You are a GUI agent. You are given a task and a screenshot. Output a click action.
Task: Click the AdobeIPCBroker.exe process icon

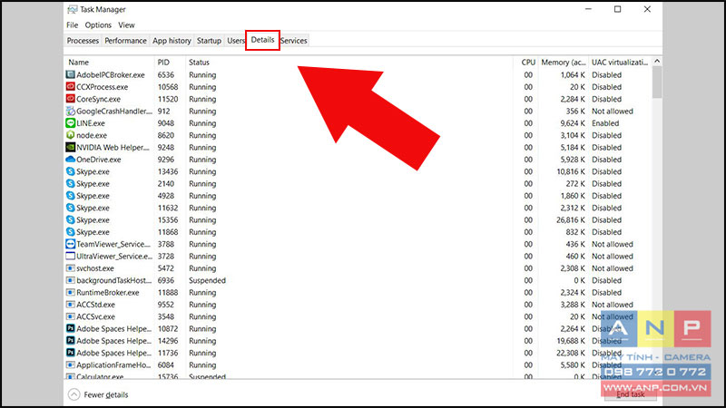pos(71,74)
